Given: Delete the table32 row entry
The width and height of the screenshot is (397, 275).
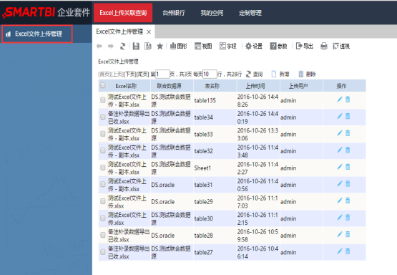Looking at the screenshot, I should pos(348,150).
